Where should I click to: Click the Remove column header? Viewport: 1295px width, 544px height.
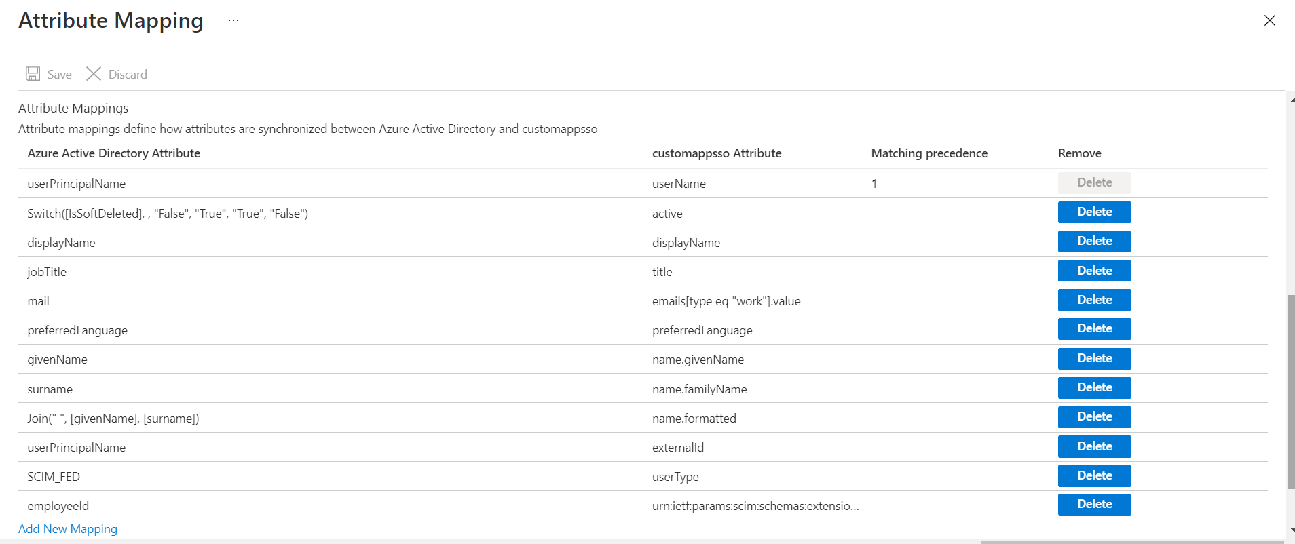(1079, 153)
